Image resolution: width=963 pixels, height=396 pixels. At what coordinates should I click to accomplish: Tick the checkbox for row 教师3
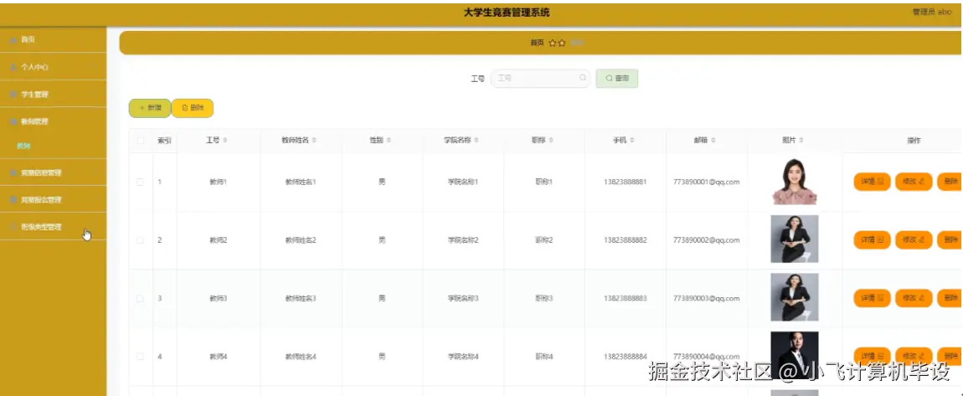(x=140, y=298)
